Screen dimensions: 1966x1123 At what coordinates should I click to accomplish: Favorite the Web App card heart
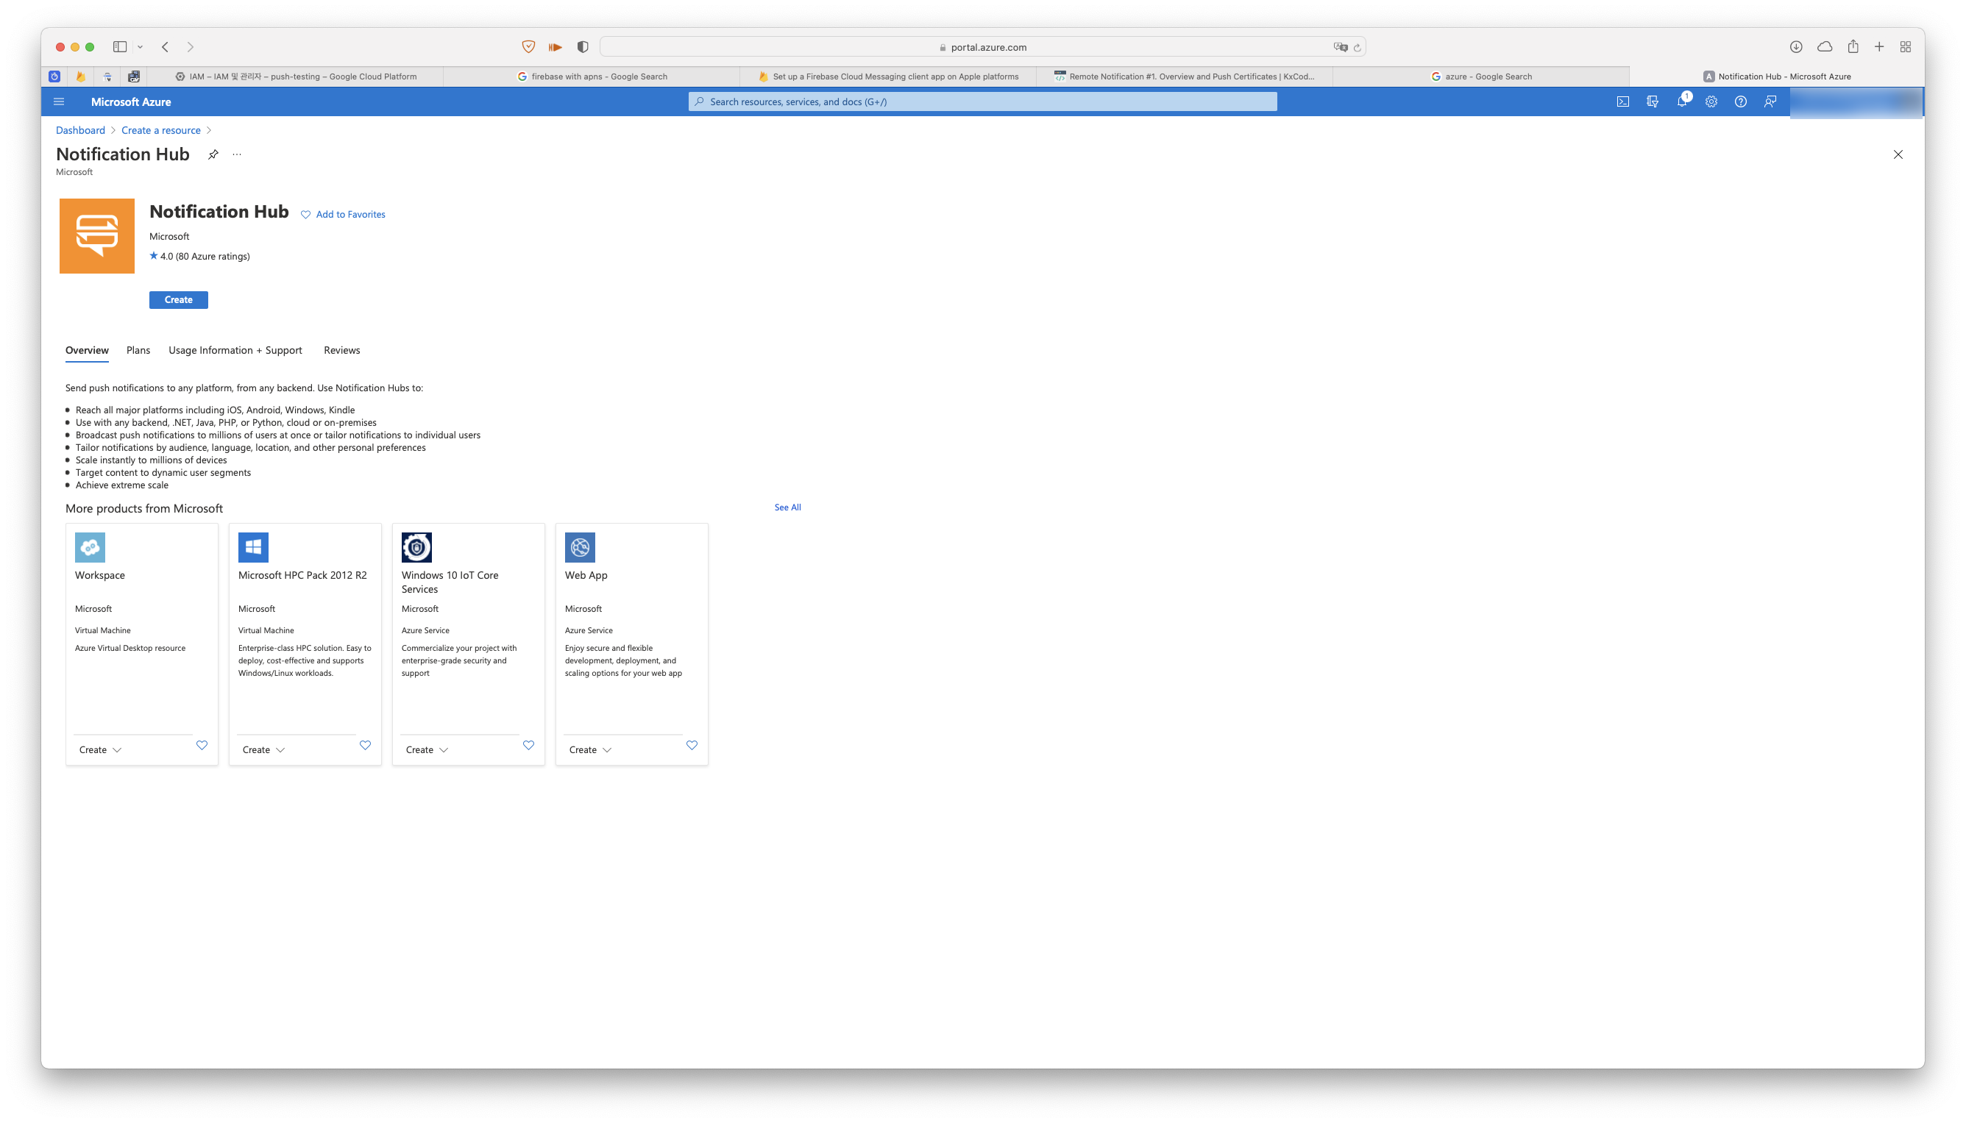(x=692, y=745)
